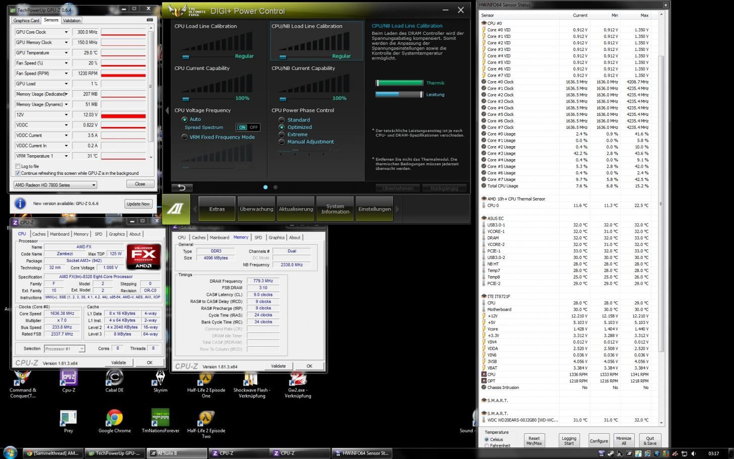Toggle continue refreshing in background checkbox
Screen dimensions: 734x459
(x=18, y=173)
